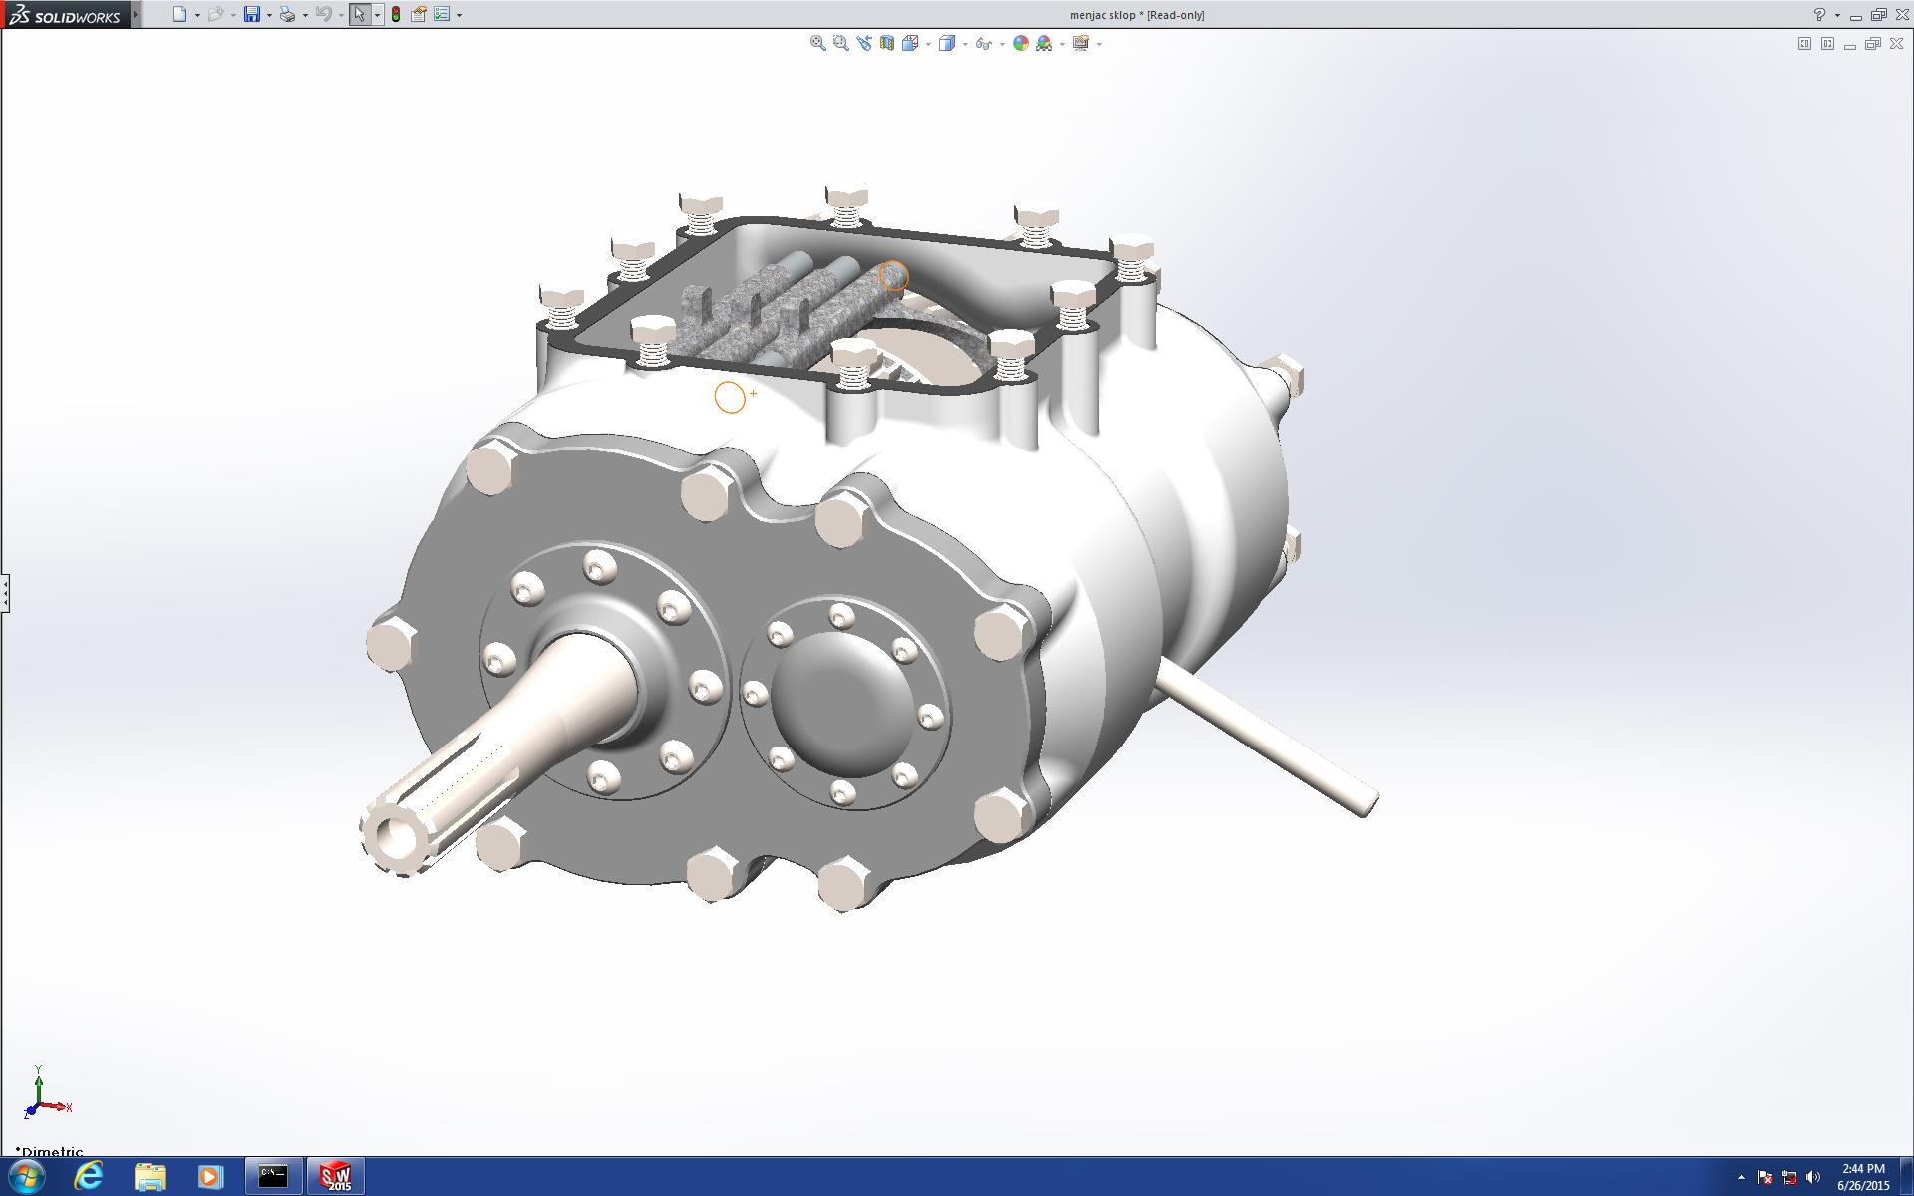Screen dimensions: 1914x1196
Task: Open the Hide/Show Items glasses dropdown
Action: pos(1001,44)
